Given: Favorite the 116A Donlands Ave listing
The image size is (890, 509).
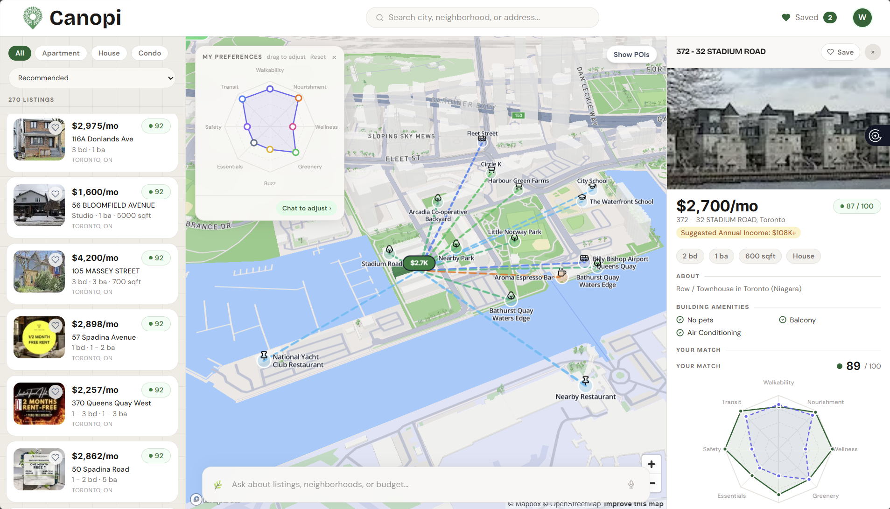Looking at the screenshot, I should [56, 127].
